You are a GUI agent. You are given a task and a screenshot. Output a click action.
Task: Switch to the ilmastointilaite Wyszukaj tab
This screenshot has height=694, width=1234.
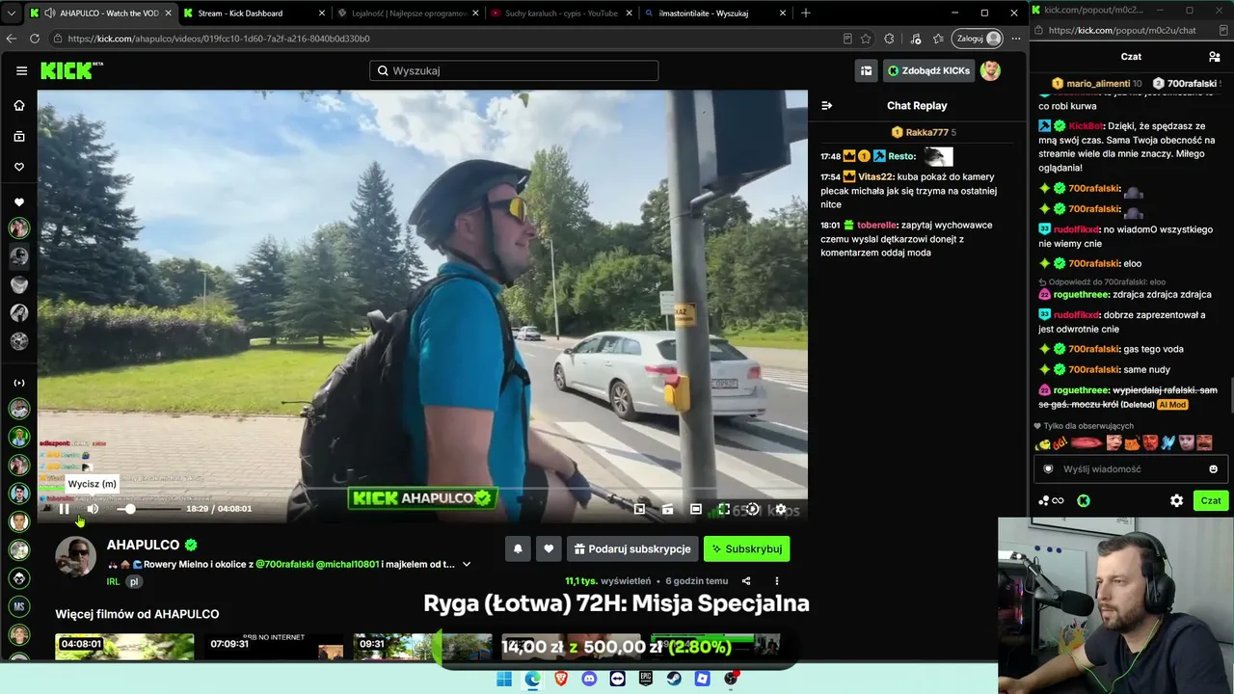point(713,13)
